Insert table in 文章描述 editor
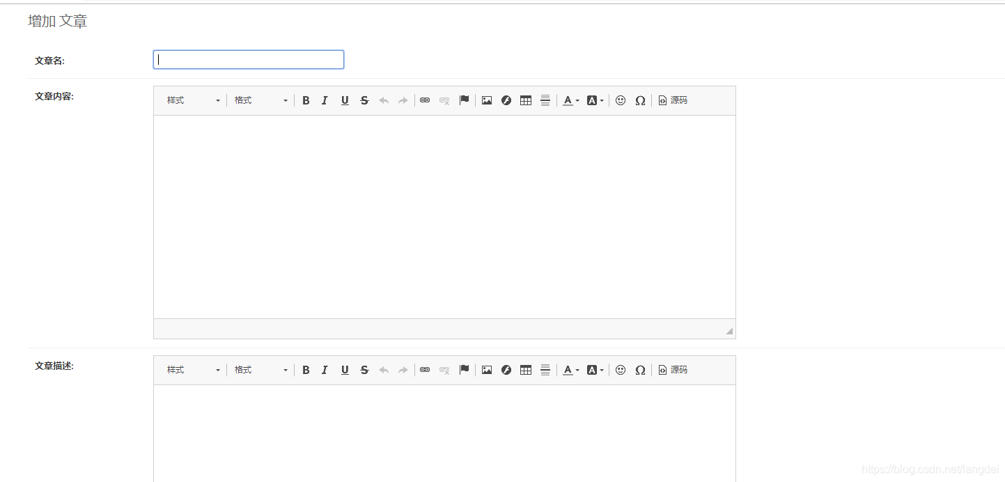 (526, 370)
